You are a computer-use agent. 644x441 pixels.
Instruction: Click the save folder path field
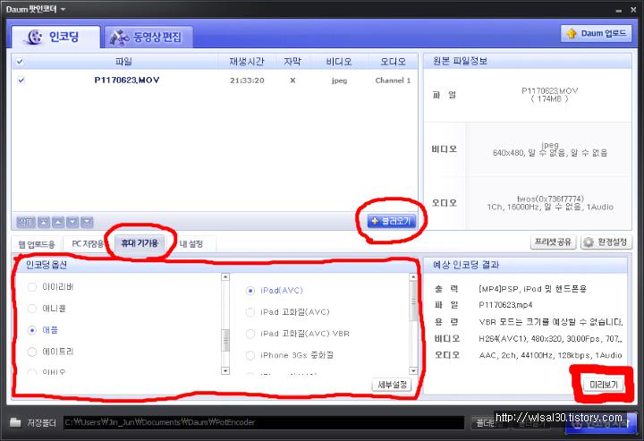coord(264,422)
